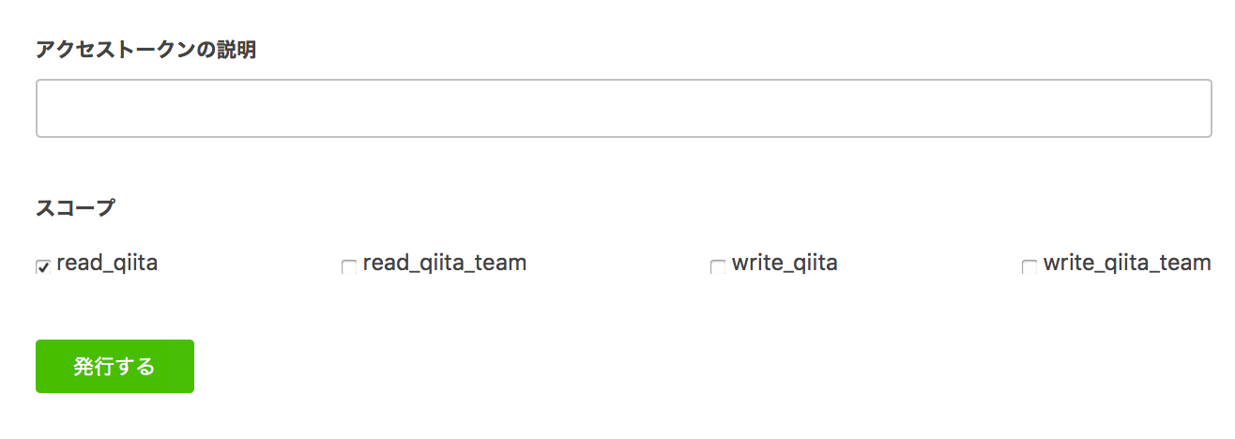Viewport: 1235px width, 439px height.
Task: Click the read_qiita_team label text
Action: pos(444,264)
